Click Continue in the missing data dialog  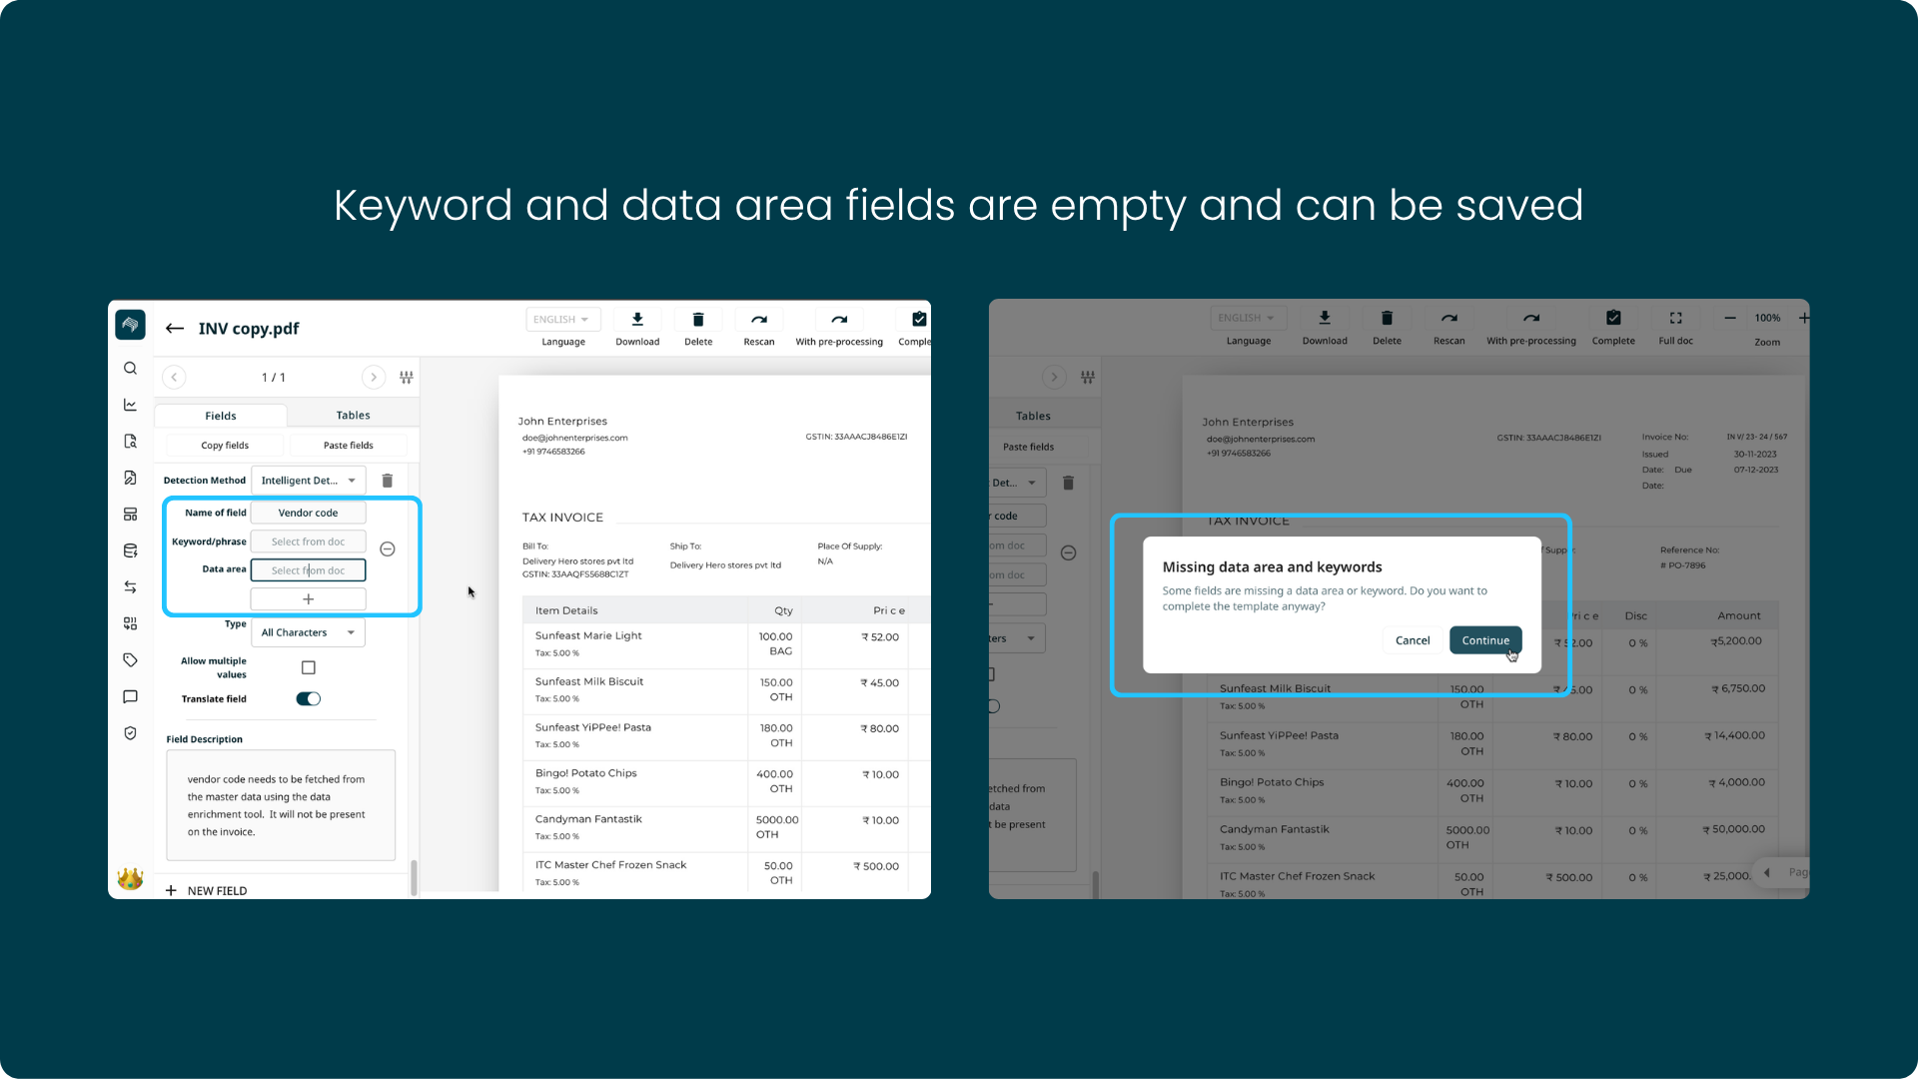point(1485,640)
